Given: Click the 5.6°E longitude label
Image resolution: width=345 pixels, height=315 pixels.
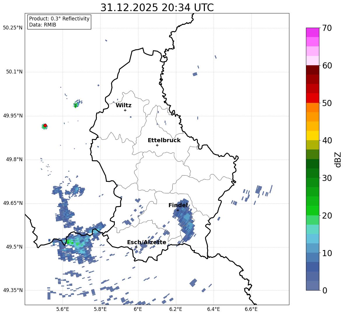Looking at the screenshot, I should pyautogui.click(x=62, y=309).
